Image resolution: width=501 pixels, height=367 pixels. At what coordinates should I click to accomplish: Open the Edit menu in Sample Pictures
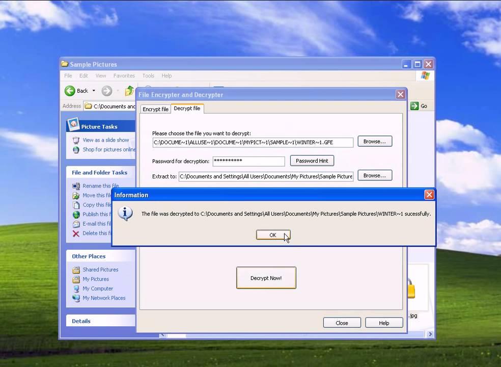[x=83, y=75]
